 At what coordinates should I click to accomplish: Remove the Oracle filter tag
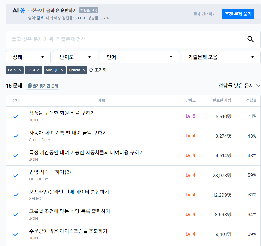click(x=84, y=70)
